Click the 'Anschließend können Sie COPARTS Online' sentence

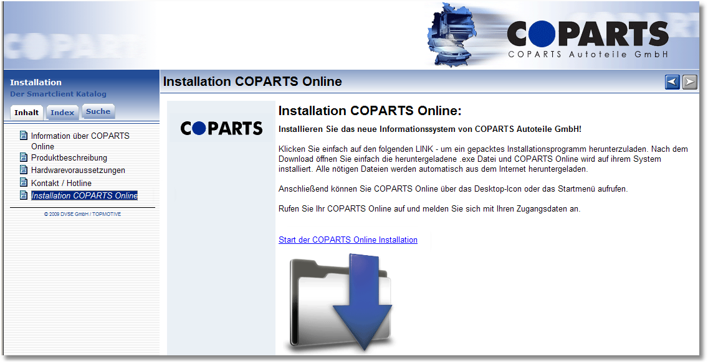(x=453, y=189)
